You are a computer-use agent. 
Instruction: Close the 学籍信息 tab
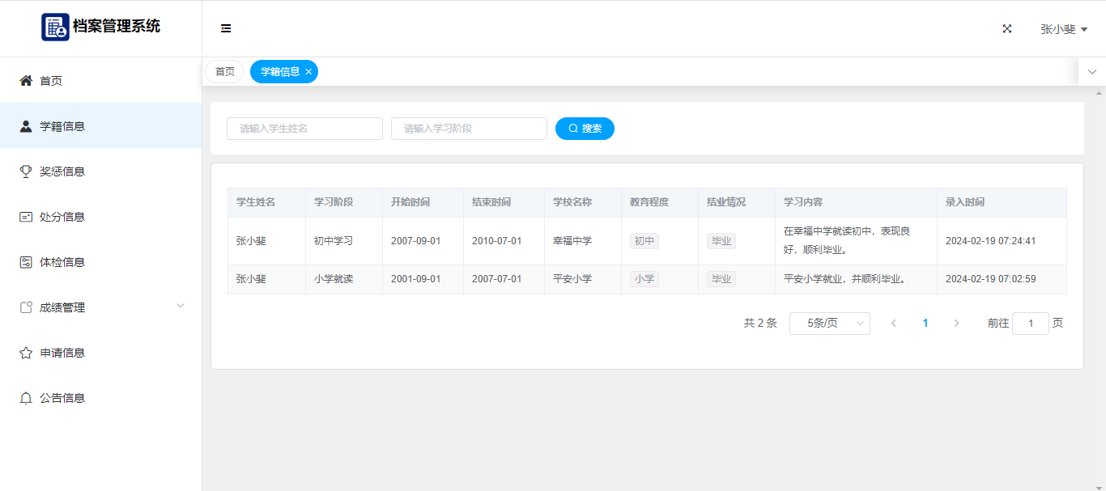tap(308, 72)
